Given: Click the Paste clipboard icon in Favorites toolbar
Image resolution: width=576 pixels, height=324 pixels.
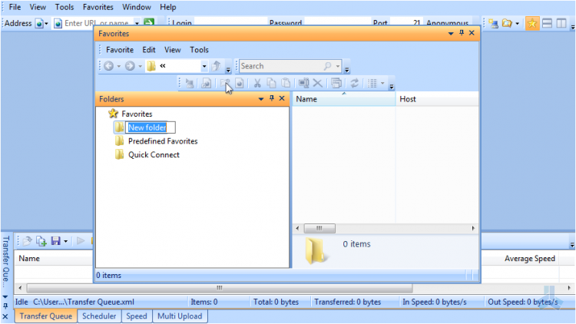Looking at the screenshot, I should pyautogui.click(x=286, y=83).
